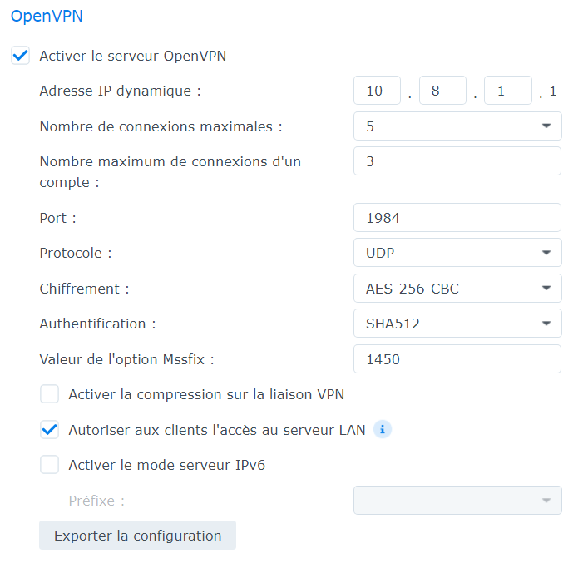Enable compression sur la liaison VPN checkbox
This screenshot has width=583, height=568.
pyautogui.click(x=49, y=394)
